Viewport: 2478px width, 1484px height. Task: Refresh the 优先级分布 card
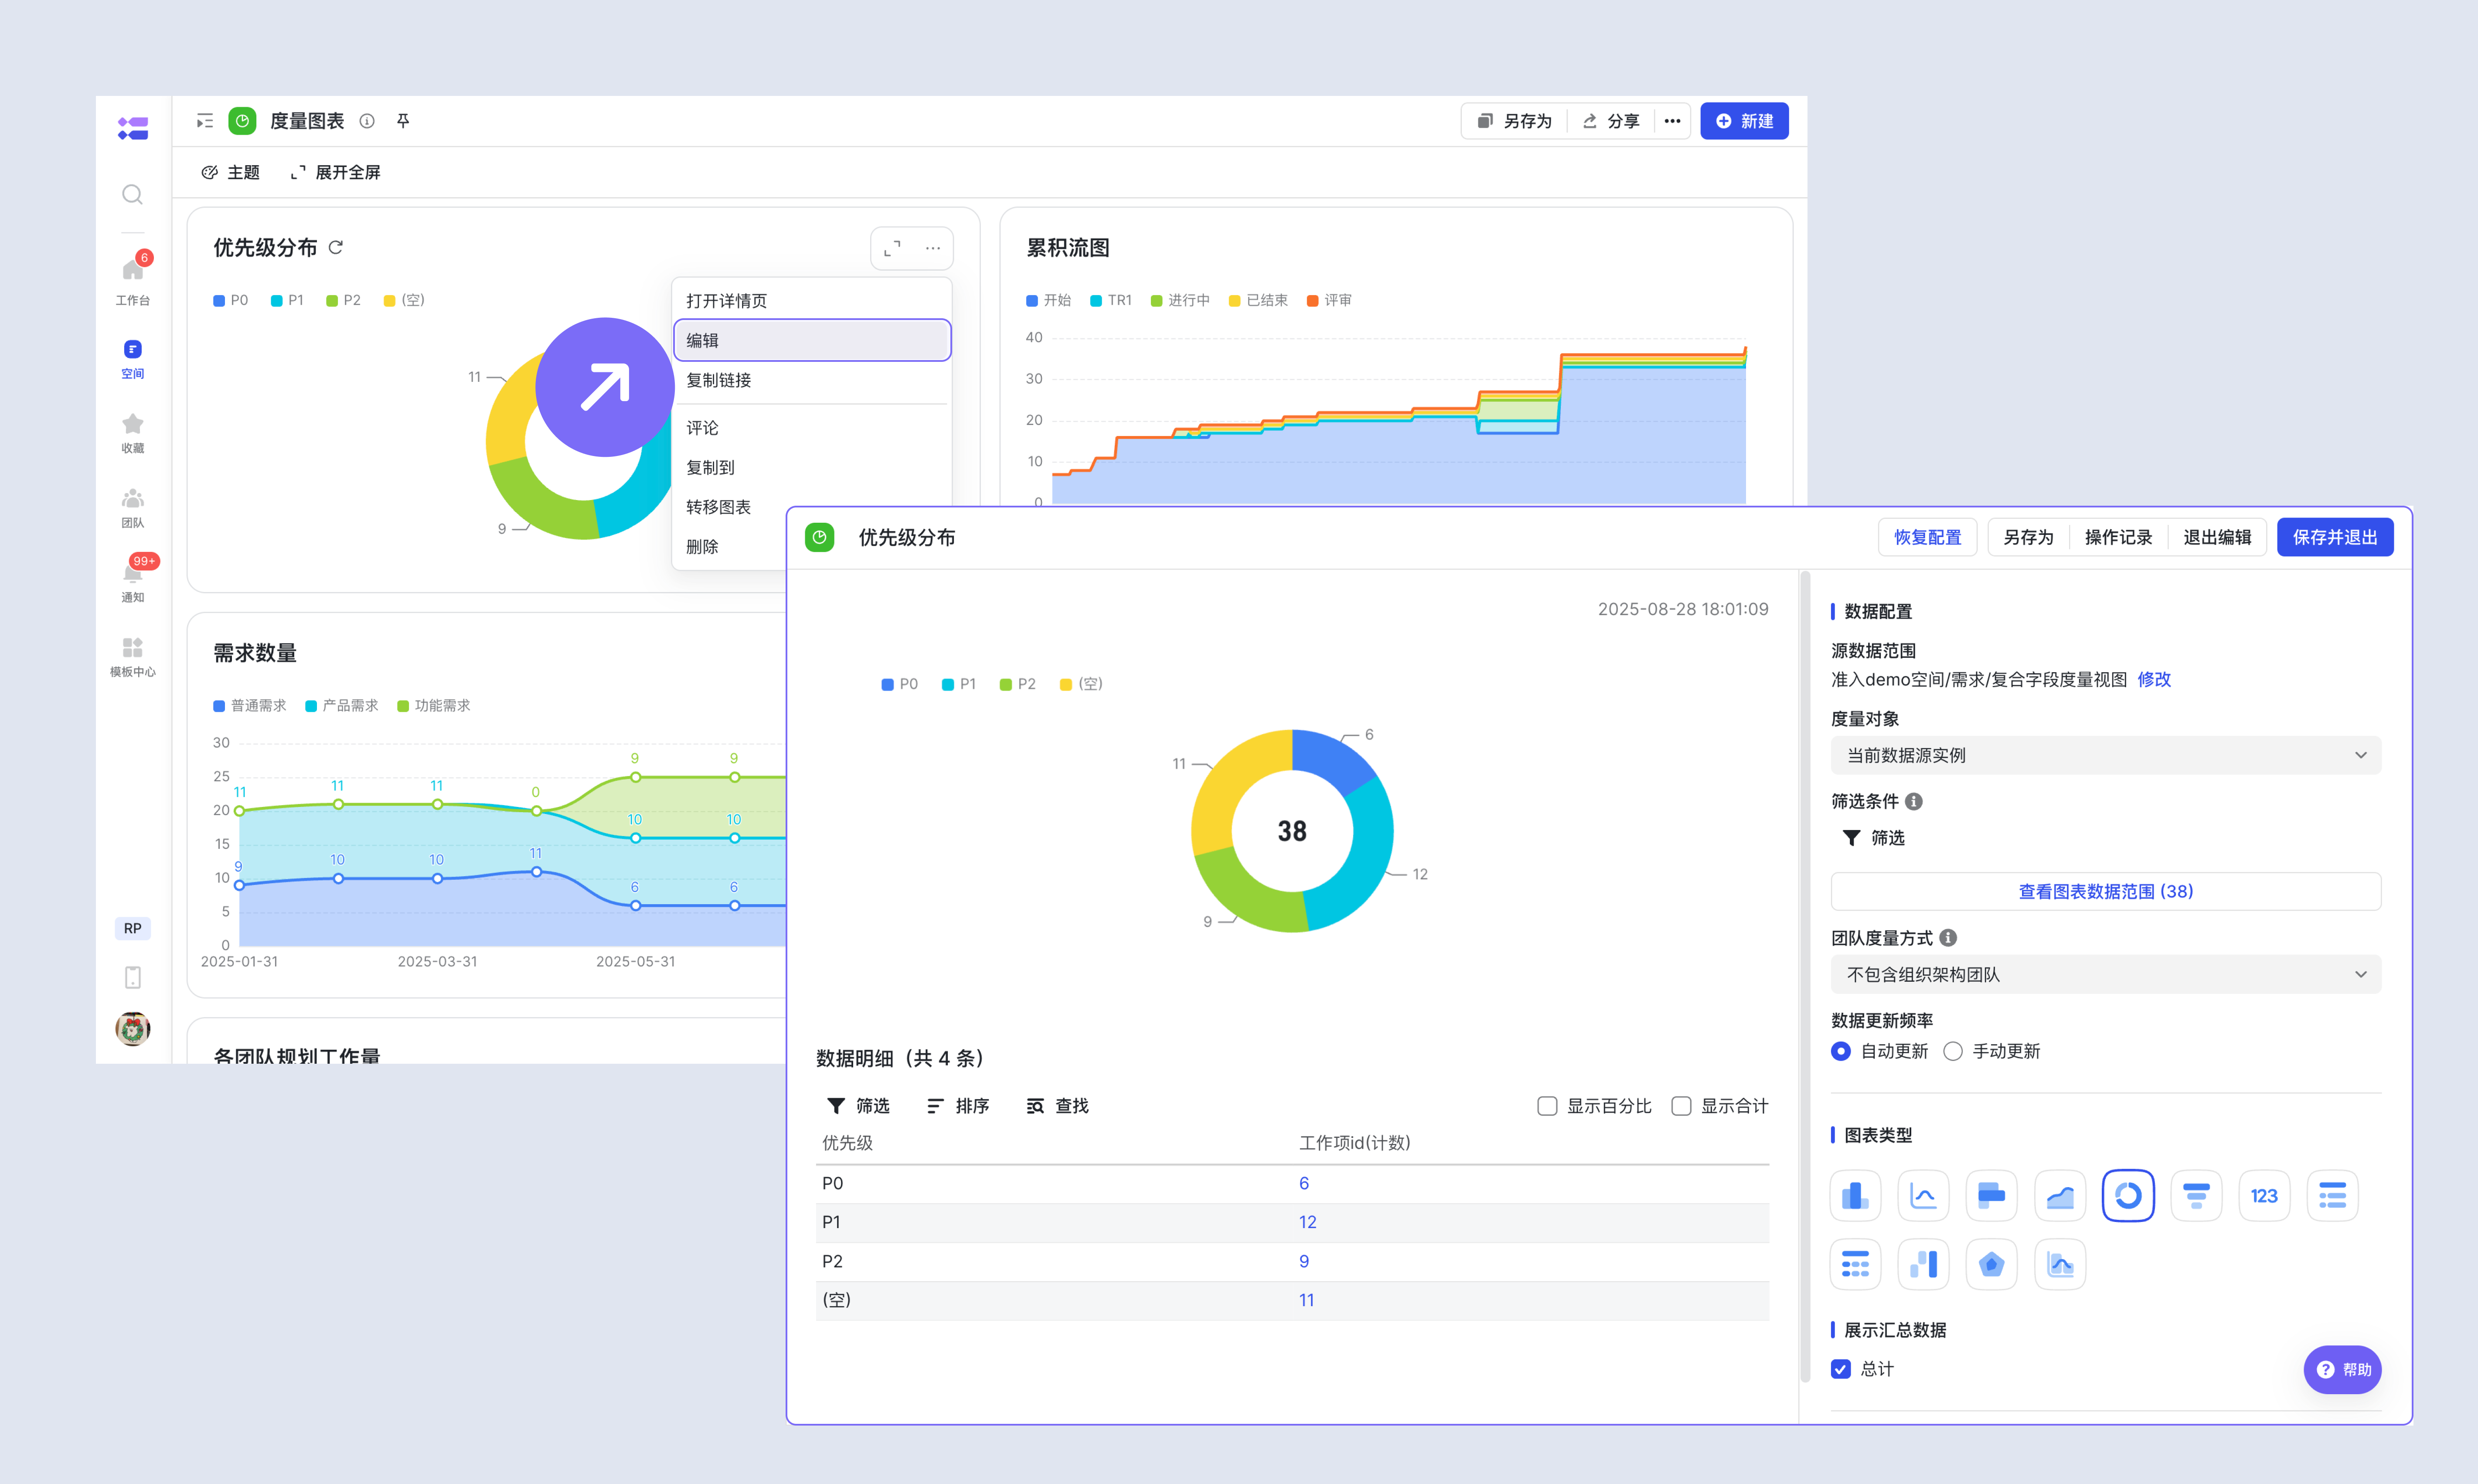click(x=336, y=247)
